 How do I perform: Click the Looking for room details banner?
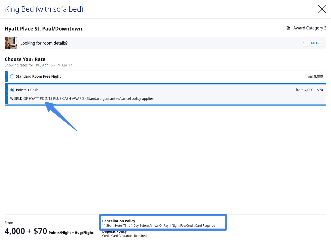point(44,43)
